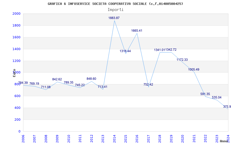This screenshot has height=144, width=231.
Task: Click the 2019 x-axis year label
Action: 171,139
